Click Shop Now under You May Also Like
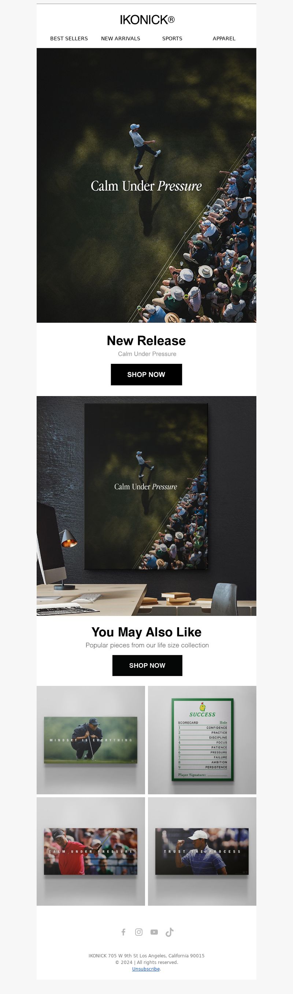The image size is (293, 994). click(147, 665)
